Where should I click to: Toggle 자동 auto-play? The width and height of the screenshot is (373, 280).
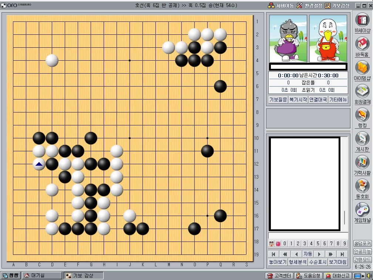pos(308,254)
